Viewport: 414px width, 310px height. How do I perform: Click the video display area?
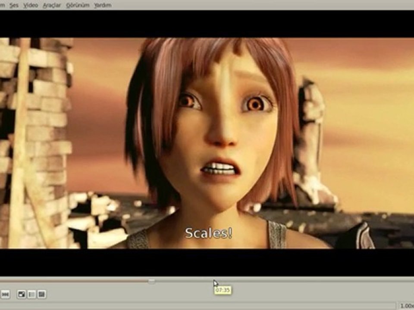click(207, 143)
